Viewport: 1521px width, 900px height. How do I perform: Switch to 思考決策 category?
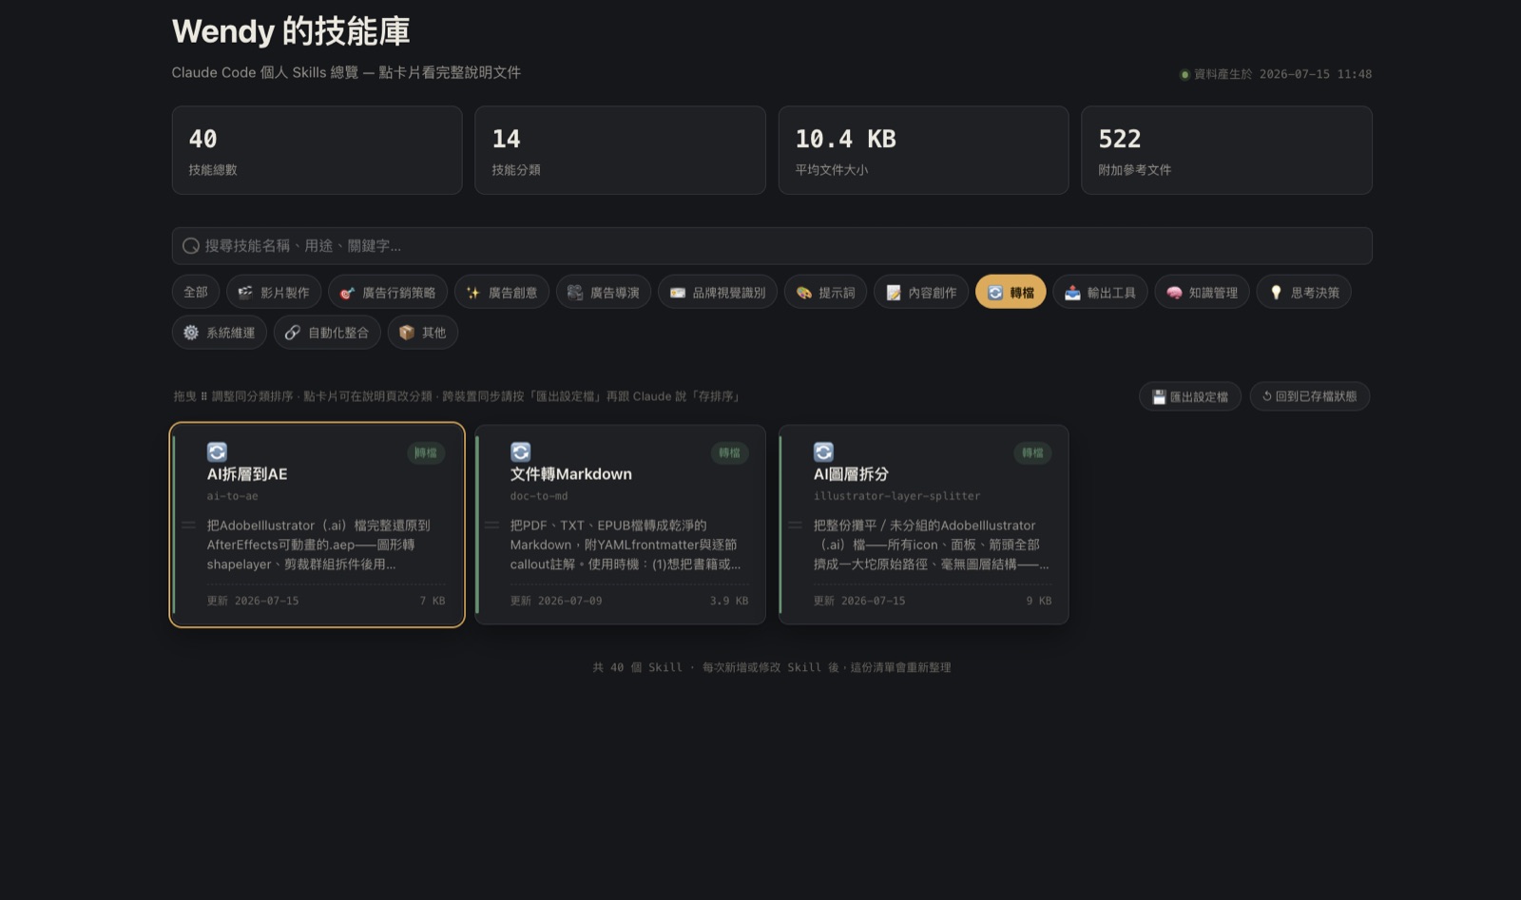[1303, 292]
